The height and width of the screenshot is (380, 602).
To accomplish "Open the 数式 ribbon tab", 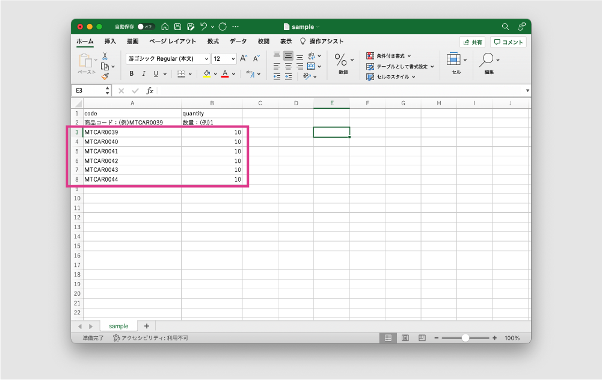I will [x=213, y=41].
